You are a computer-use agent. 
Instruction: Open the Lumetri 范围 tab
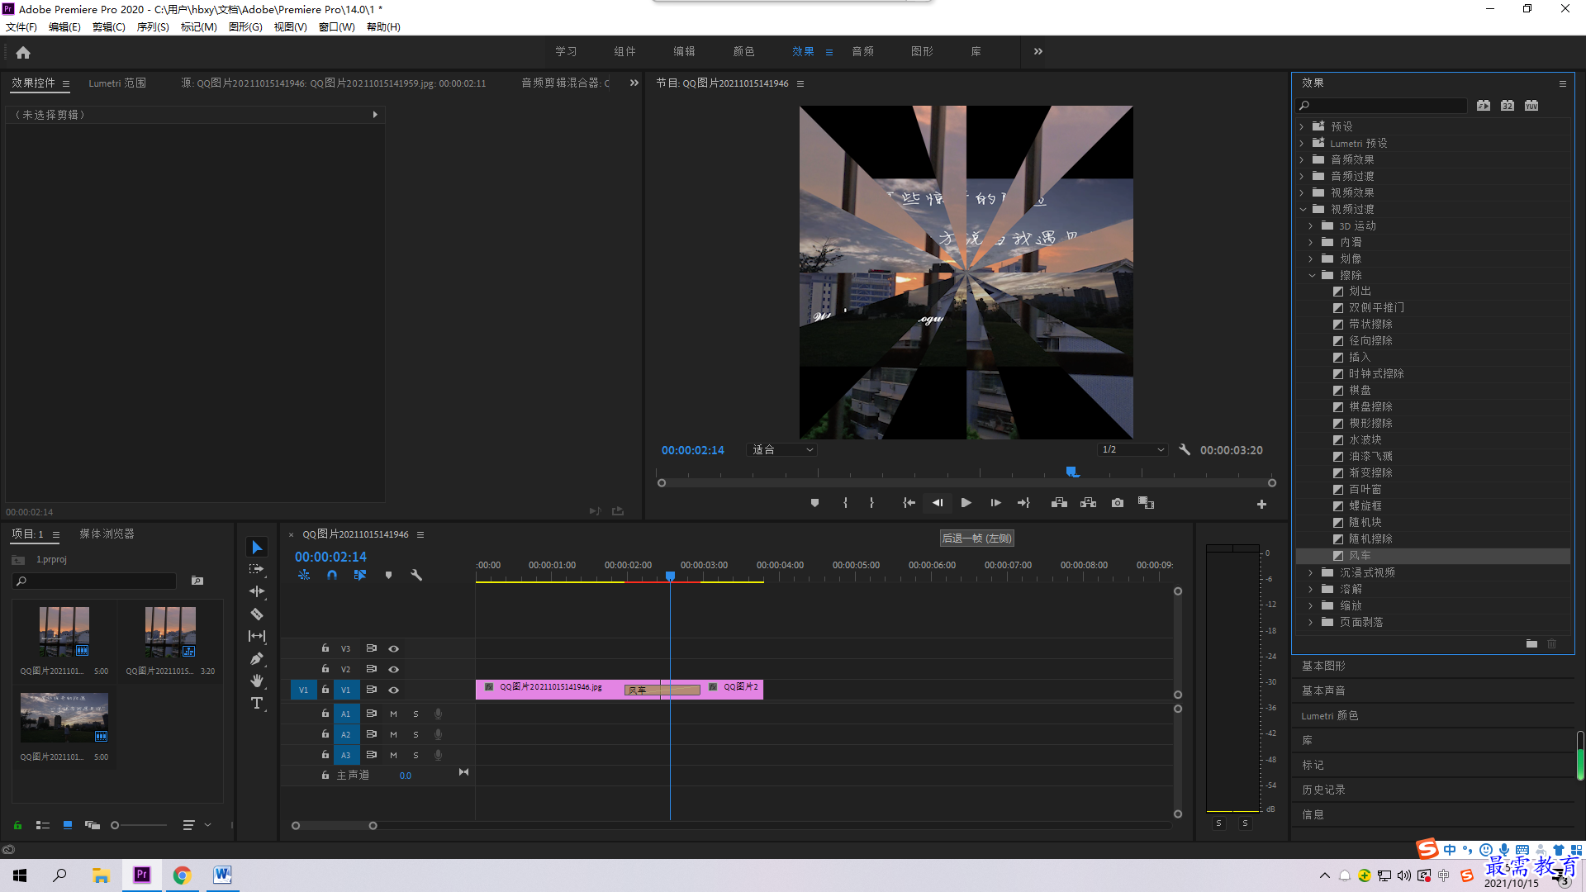tap(117, 83)
